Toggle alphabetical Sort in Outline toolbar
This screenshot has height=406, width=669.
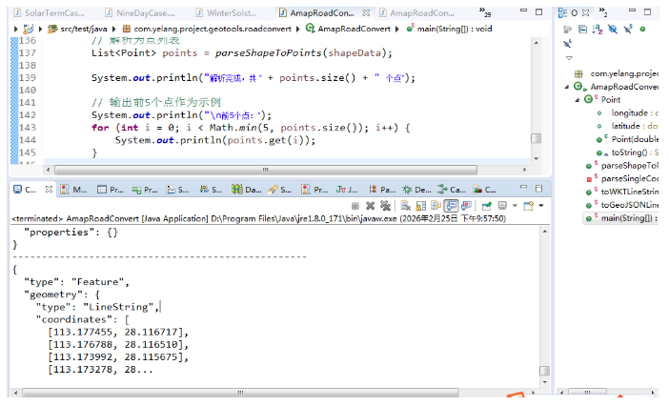[598, 29]
